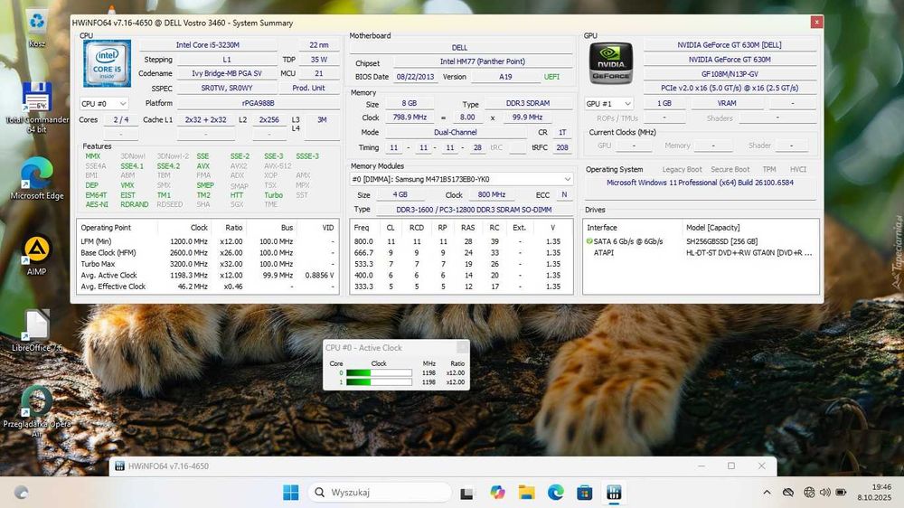The width and height of the screenshot is (904, 508).
Task: Open Edge browser on the taskbar
Action: (556, 493)
